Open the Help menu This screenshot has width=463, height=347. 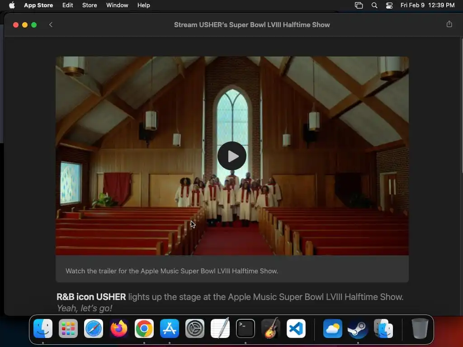point(143,5)
